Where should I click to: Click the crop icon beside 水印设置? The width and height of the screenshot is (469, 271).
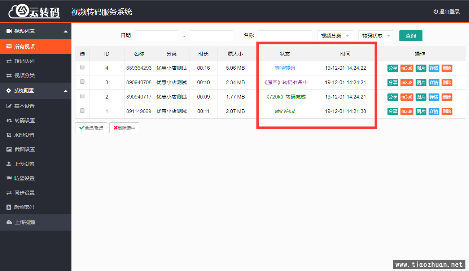(x=9, y=135)
